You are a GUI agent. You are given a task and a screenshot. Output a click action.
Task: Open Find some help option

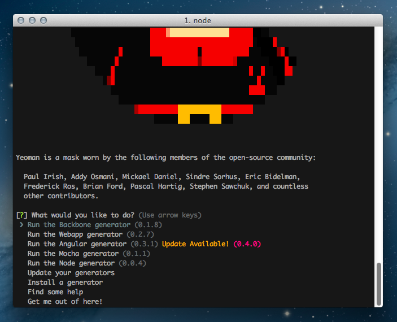(x=55, y=292)
